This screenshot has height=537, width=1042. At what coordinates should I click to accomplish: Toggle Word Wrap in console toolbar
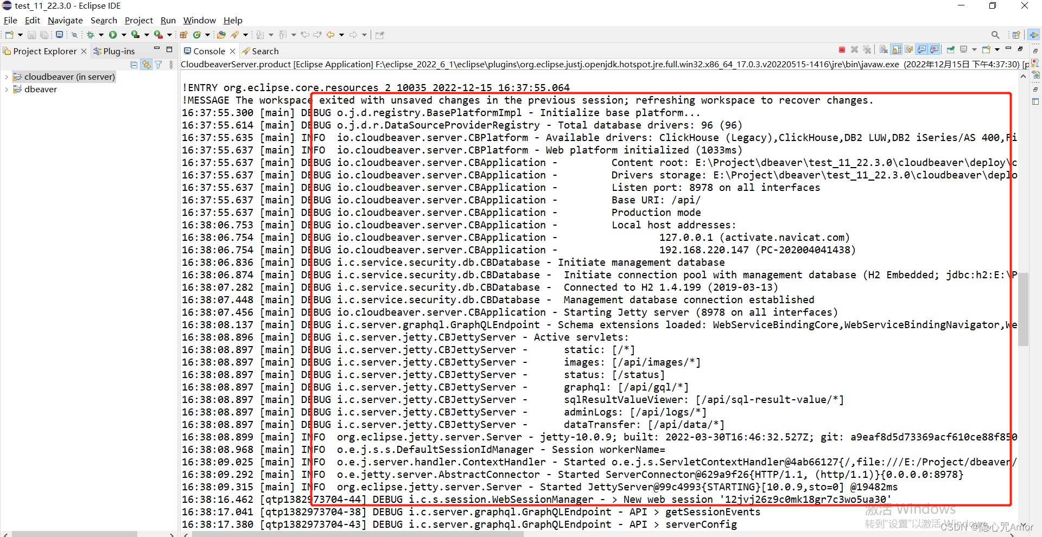908,50
